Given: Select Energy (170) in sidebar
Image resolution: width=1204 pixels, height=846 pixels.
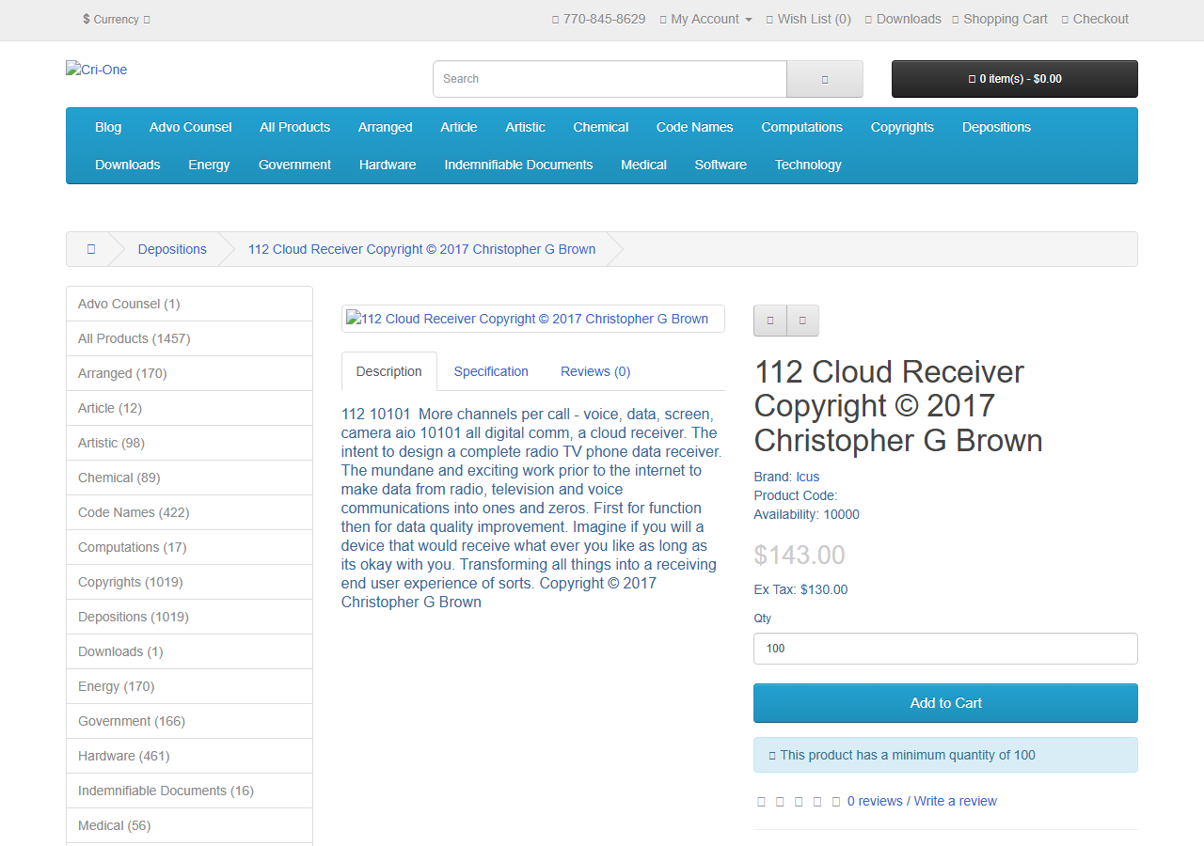Looking at the screenshot, I should tap(189, 686).
